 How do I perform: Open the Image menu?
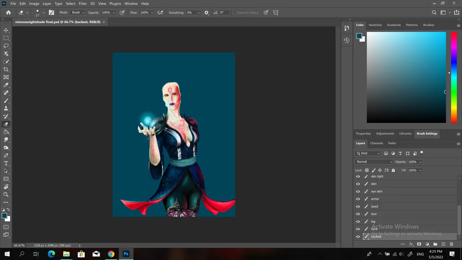[34, 3]
